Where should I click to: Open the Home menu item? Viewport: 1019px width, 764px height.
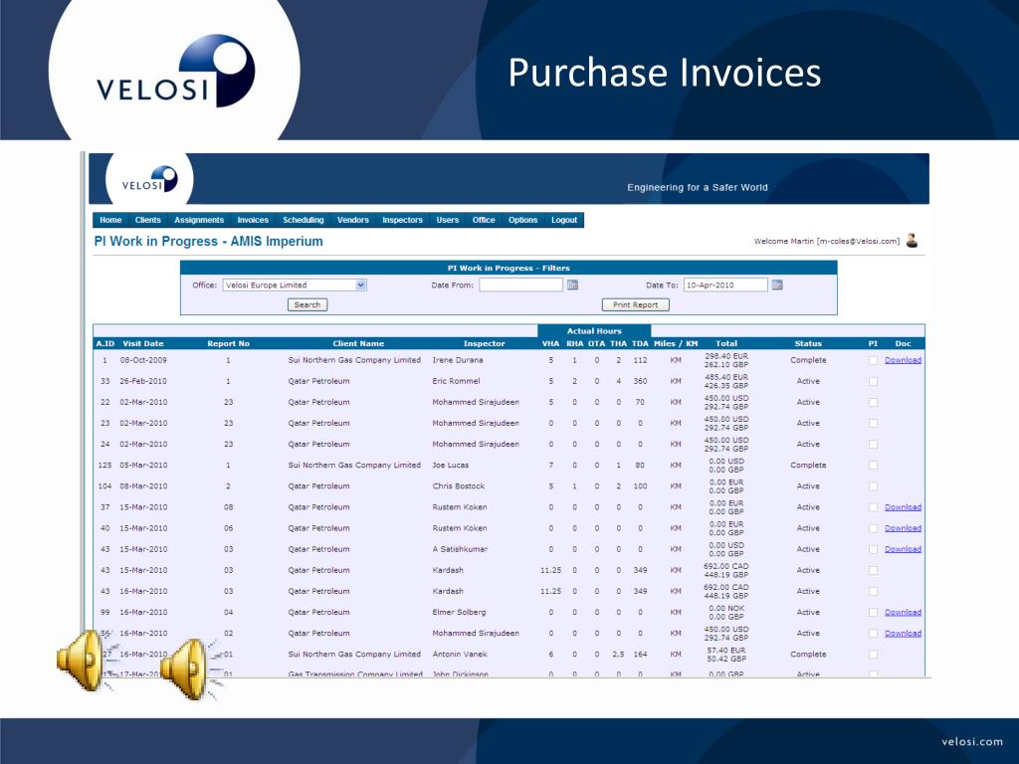[x=110, y=220]
